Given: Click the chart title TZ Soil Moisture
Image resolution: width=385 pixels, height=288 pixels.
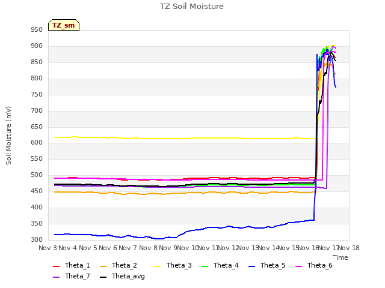Looking at the screenshot, I should [192, 7].
